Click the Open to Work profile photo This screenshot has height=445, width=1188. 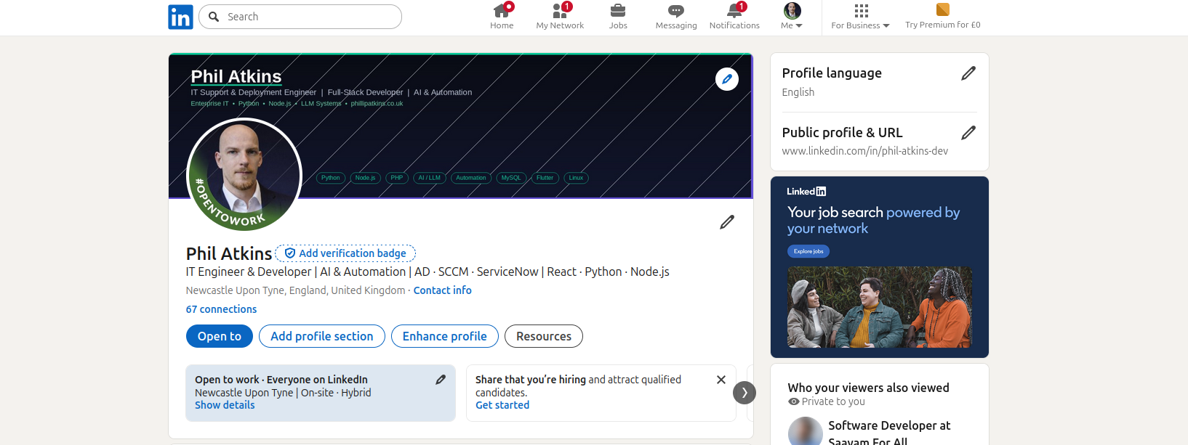244,175
